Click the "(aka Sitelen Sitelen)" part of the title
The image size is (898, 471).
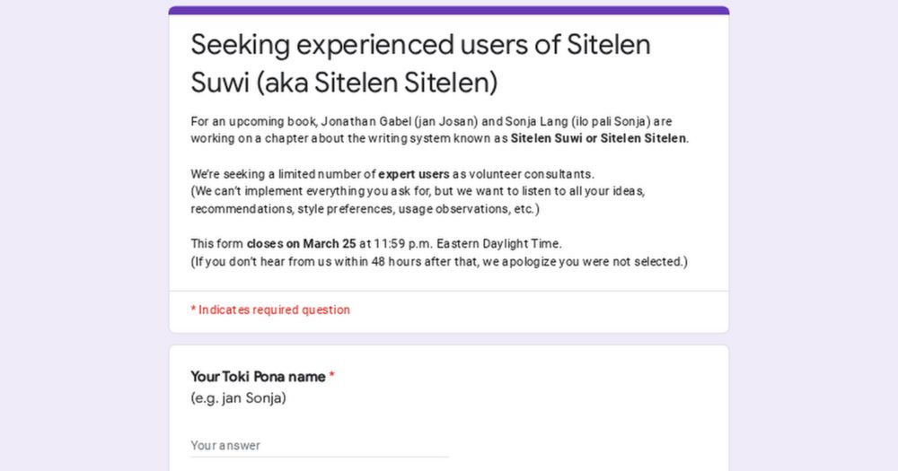tap(377, 83)
